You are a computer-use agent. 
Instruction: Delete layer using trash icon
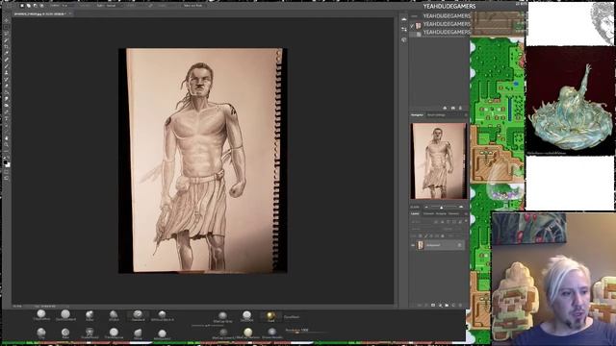(460, 306)
